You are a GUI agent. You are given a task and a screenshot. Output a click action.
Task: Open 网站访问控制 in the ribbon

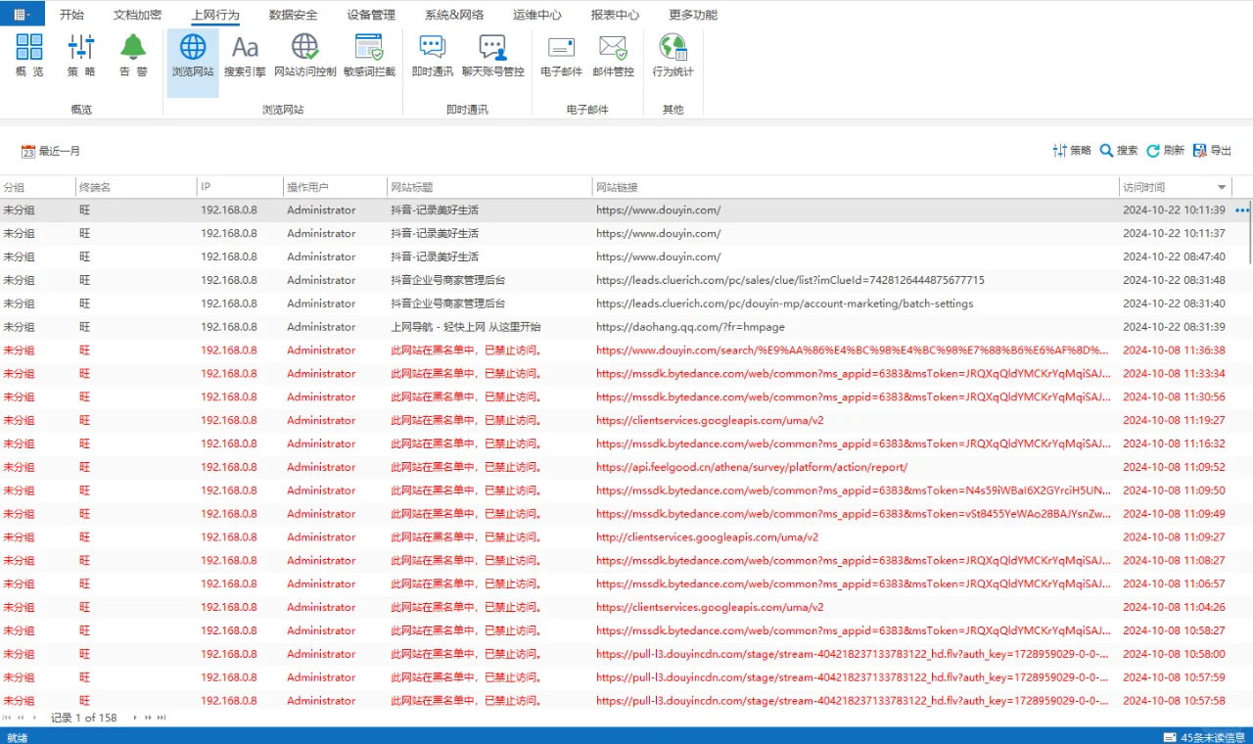305,56
